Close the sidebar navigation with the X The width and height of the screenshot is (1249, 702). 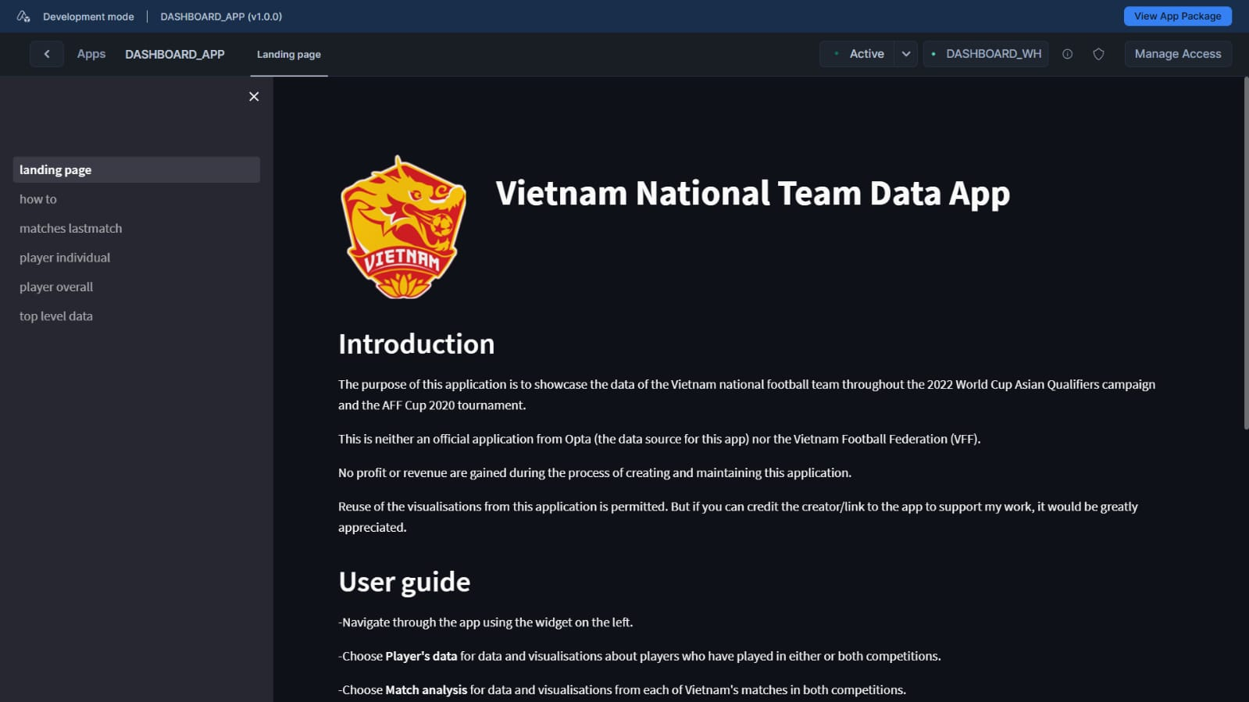[254, 97]
